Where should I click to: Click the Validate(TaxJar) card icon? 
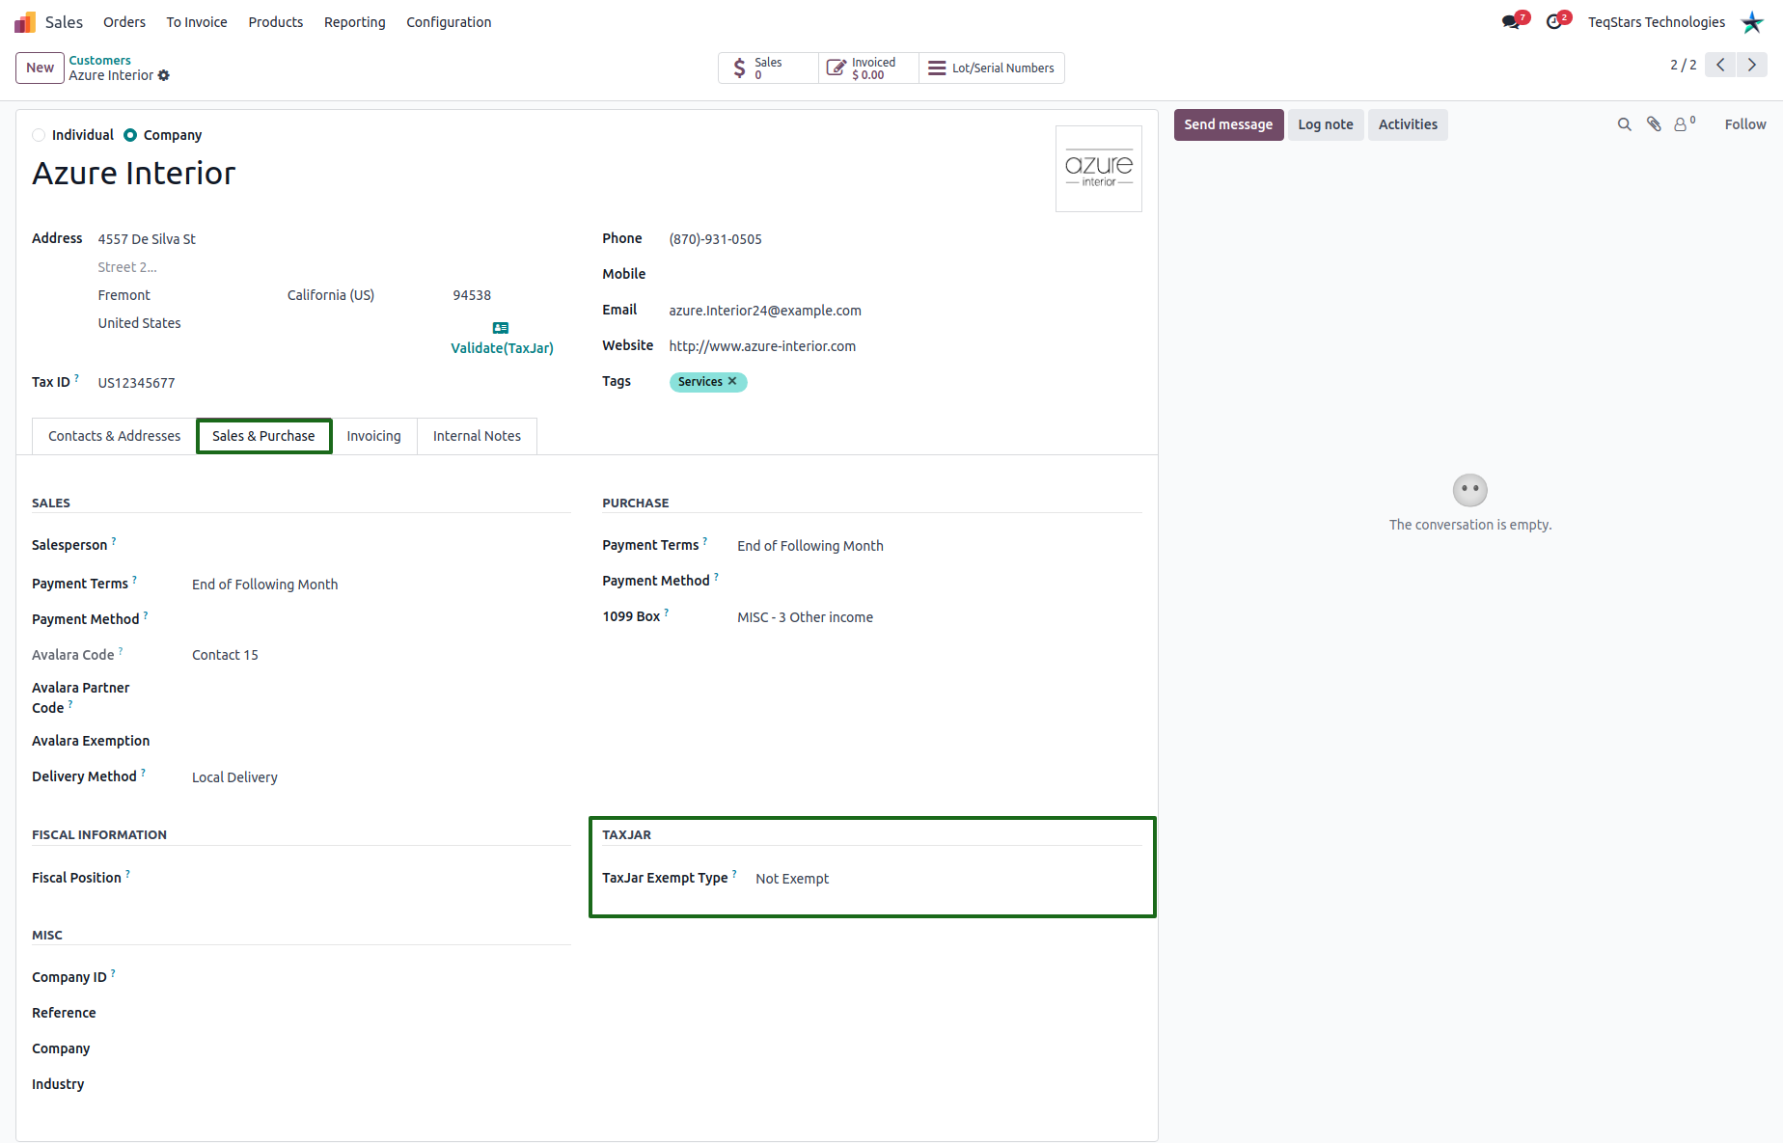pyautogui.click(x=501, y=328)
